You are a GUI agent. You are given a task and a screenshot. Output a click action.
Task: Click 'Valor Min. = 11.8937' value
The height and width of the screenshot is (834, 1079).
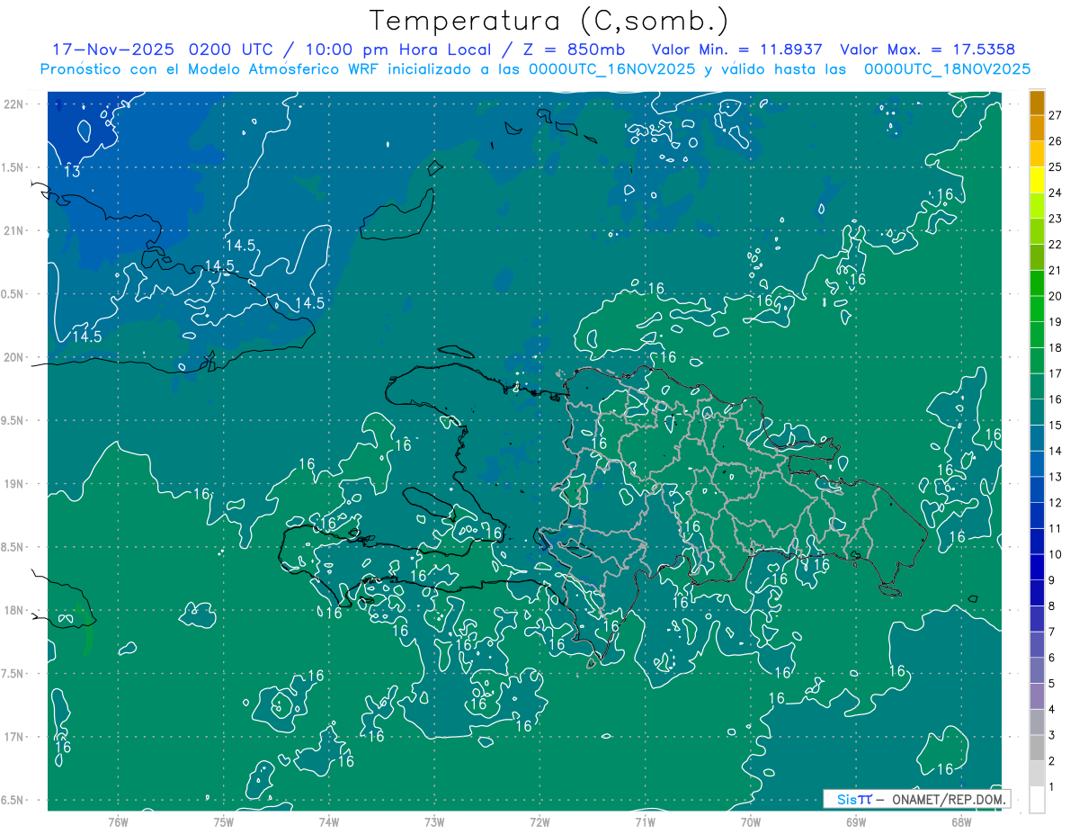coord(737,49)
